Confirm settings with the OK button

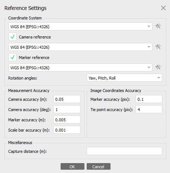point(72,166)
